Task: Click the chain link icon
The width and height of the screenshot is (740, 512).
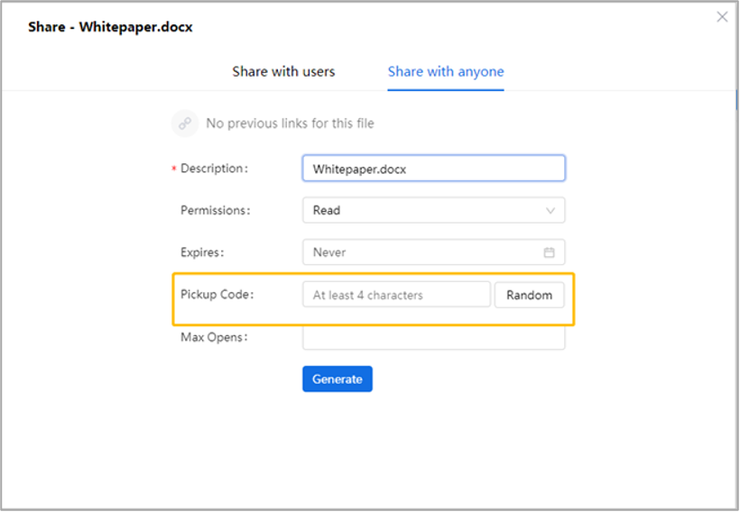Action: (x=185, y=123)
